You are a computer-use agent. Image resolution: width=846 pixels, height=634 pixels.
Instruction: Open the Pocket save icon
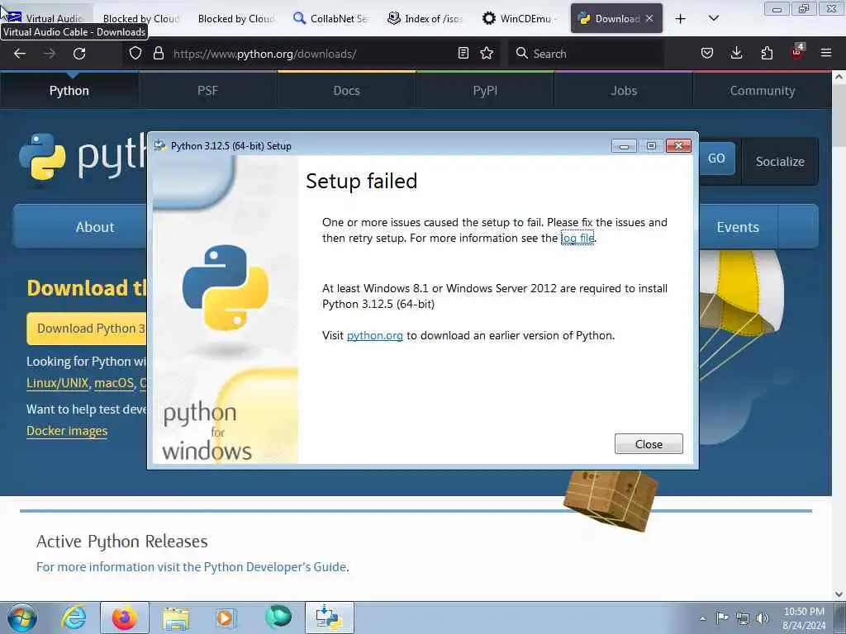click(707, 54)
